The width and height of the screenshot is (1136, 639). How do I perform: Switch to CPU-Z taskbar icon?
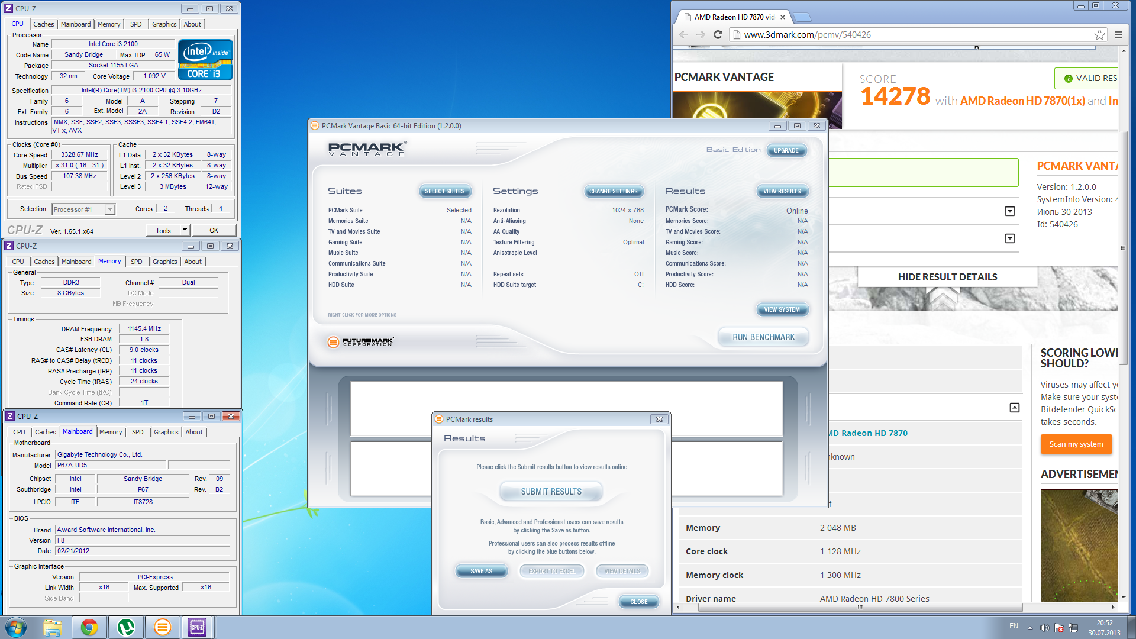(197, 627)
